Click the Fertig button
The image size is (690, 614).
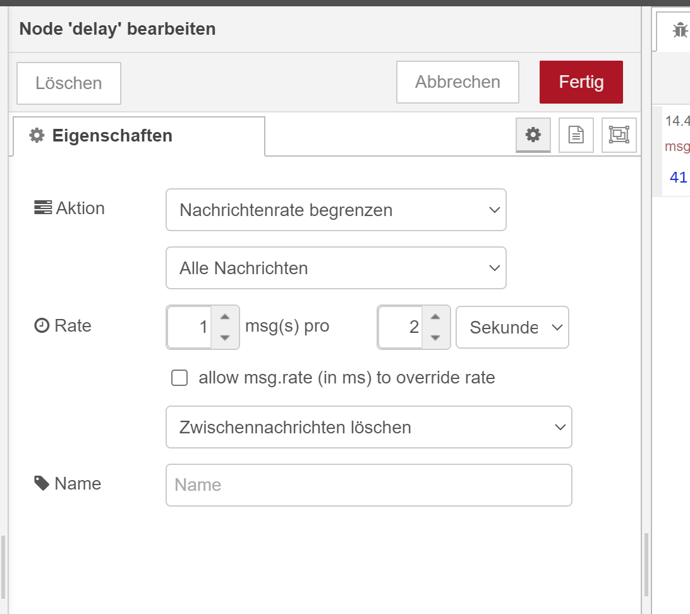point(581,82)
